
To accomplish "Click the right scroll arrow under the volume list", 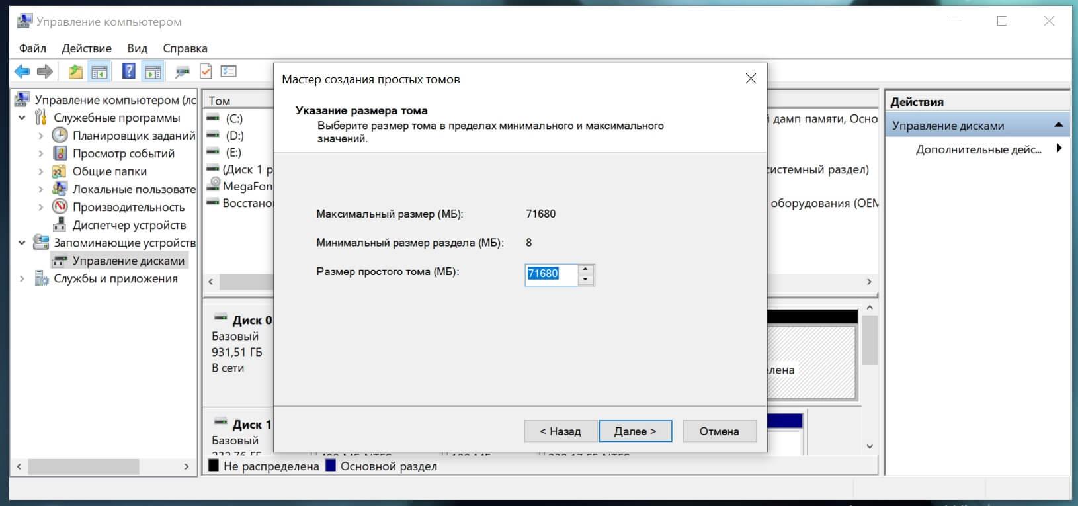I will (869, 282).
